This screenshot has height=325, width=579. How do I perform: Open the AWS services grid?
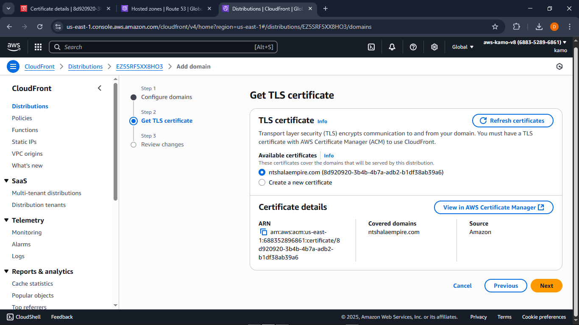coord(38,47)
